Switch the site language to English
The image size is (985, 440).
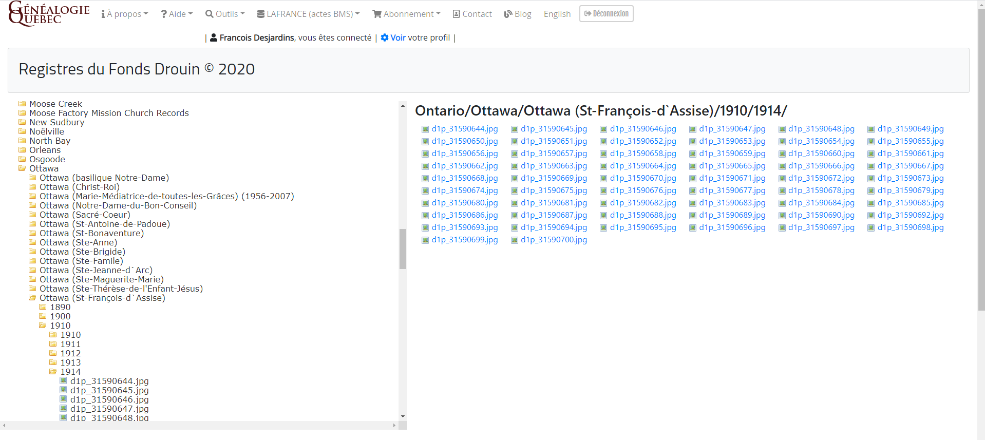pos(557,14)
